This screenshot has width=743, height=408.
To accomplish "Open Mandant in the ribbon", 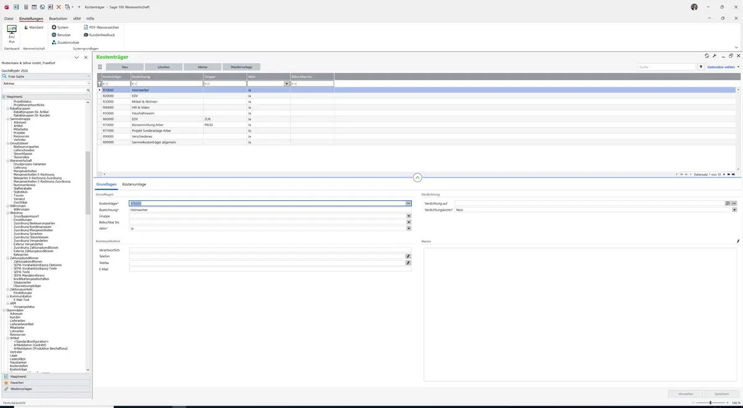I will (x=33, y=27).
